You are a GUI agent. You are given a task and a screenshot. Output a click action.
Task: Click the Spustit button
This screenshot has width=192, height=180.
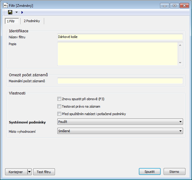150,172
